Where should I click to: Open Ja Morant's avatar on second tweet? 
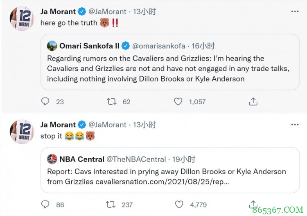22,132
